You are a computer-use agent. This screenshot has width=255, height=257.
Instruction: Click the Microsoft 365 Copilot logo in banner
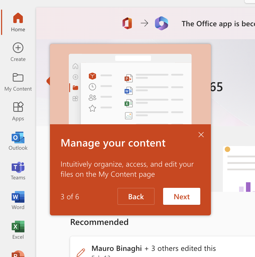pos(161,24)
